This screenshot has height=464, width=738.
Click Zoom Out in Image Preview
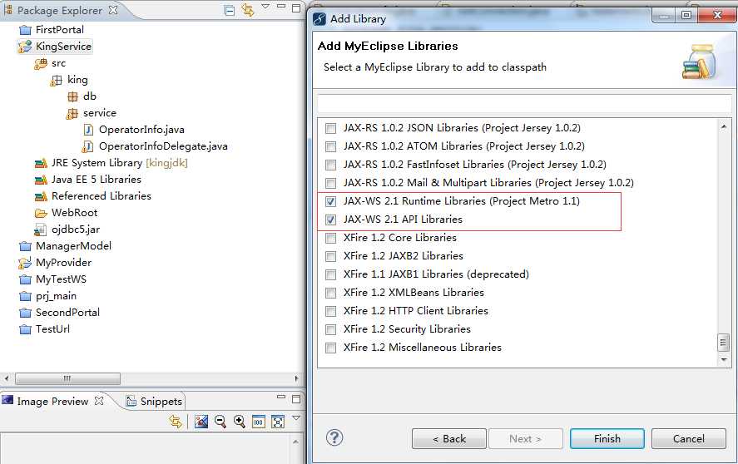[220, 422]
